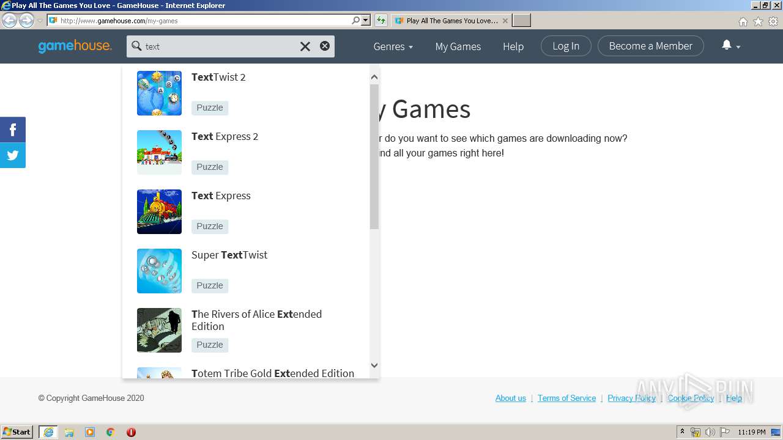
Task: Open the TextTwist 2 game thumbnail
Action: coord(159,93)
